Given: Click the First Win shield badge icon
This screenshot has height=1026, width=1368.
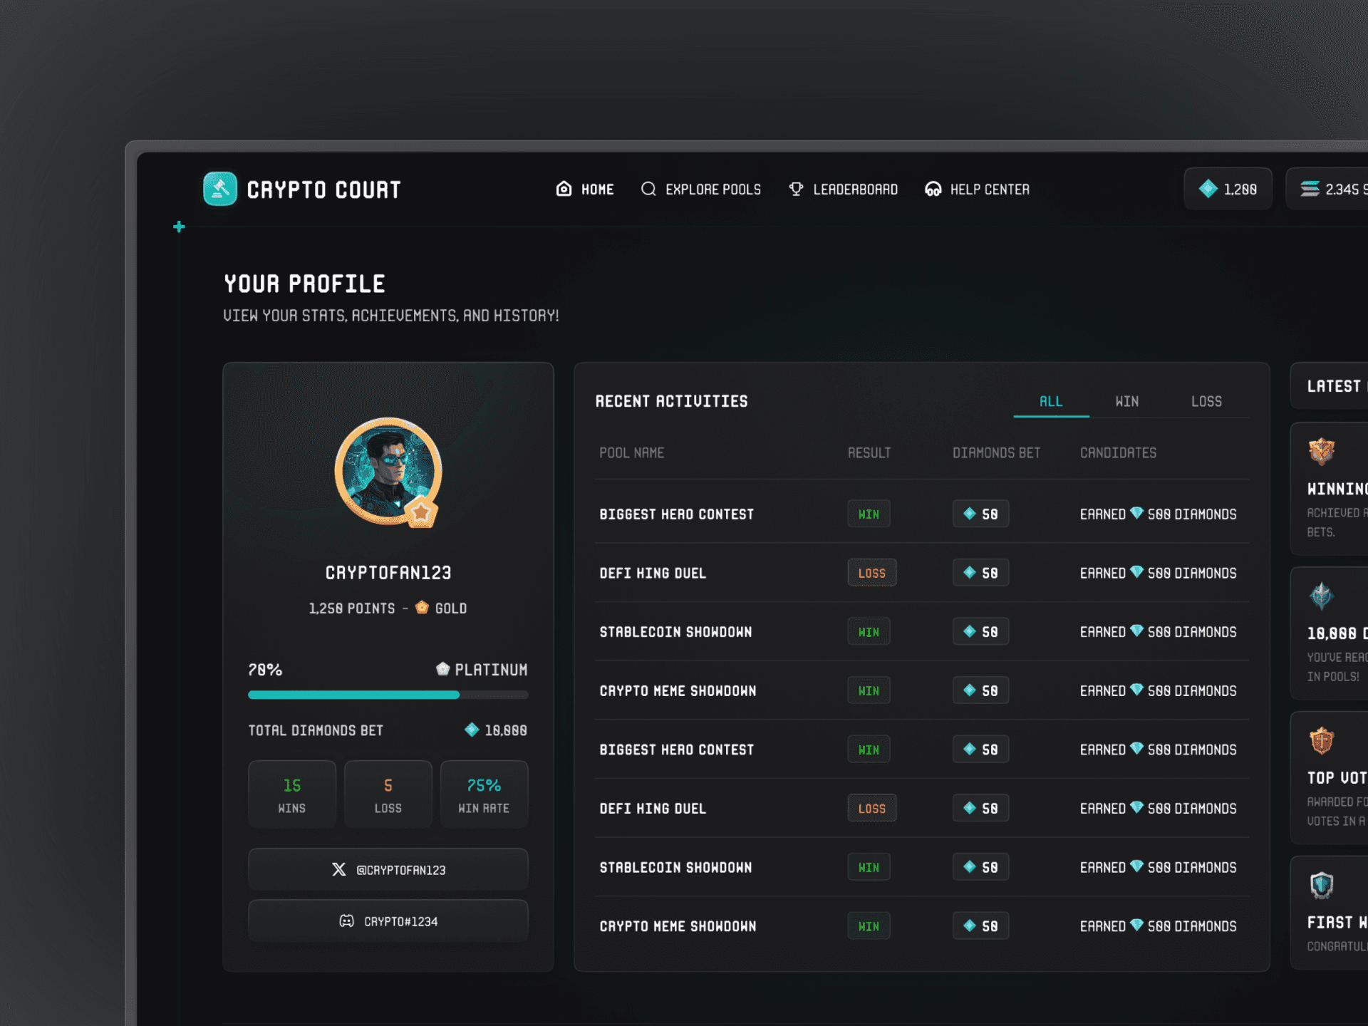Looking at the screenshot, I should coord(1321,885).
